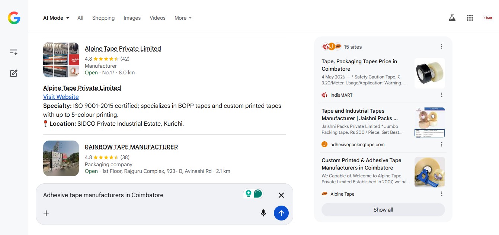The width and height of the screenshot is (499, 235).
Task: Click Alpine Tape listing photo thumbnail
Action: [61, 60]
